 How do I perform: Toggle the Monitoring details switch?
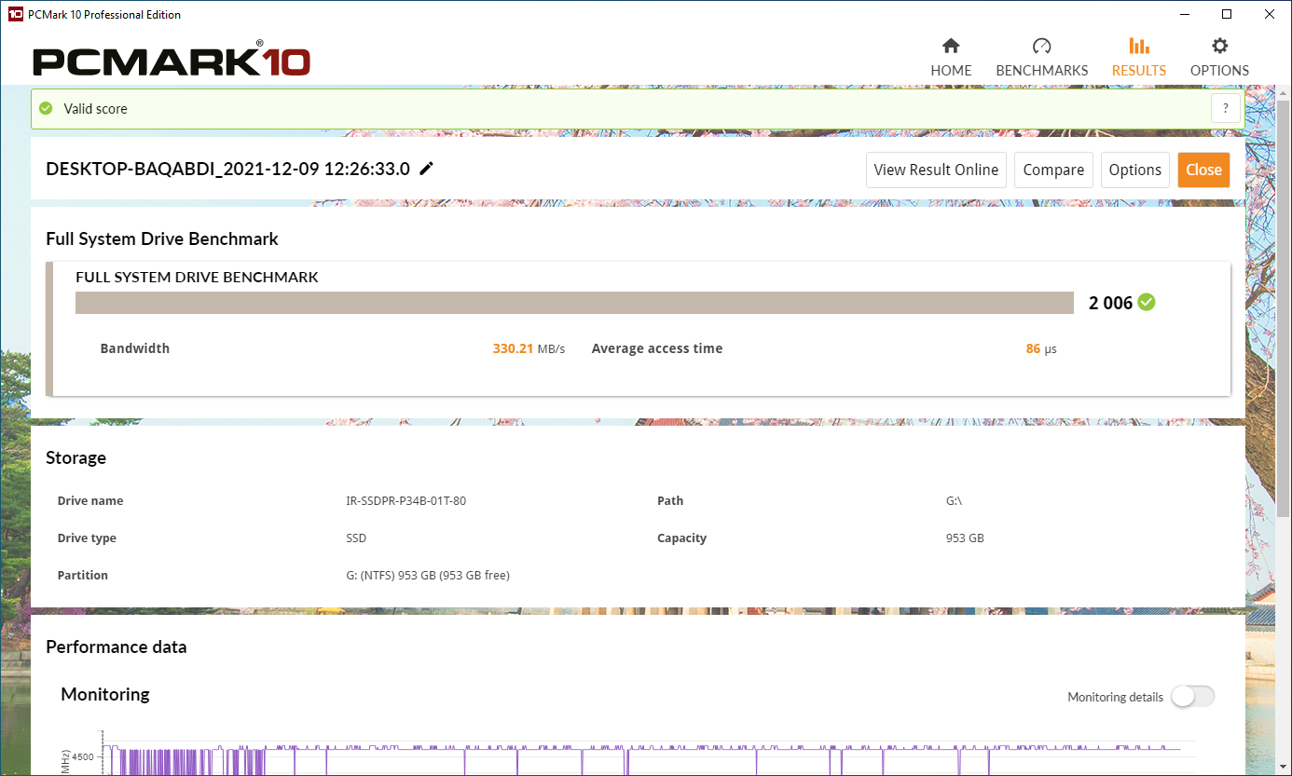1193,697
